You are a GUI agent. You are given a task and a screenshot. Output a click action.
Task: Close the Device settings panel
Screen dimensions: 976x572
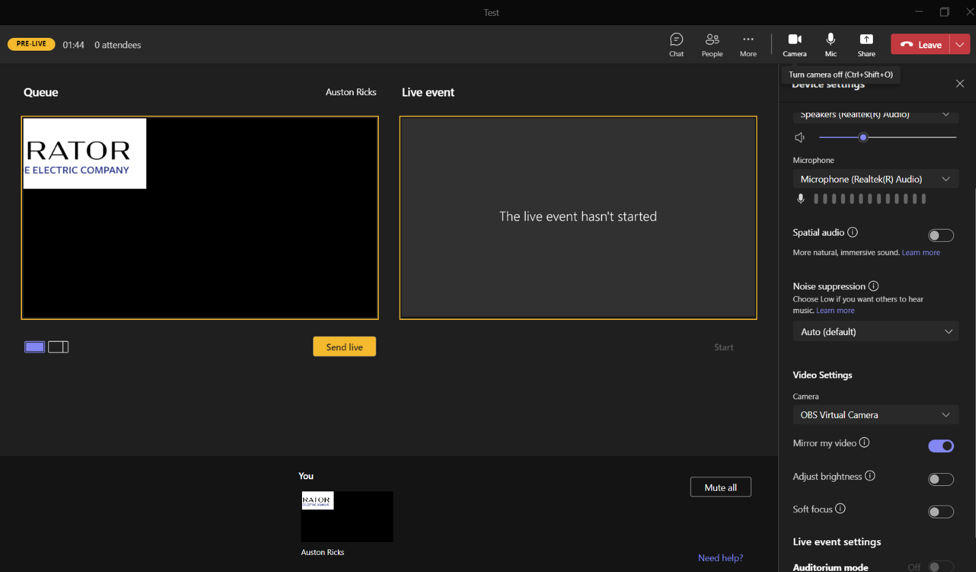coord(960,84)
